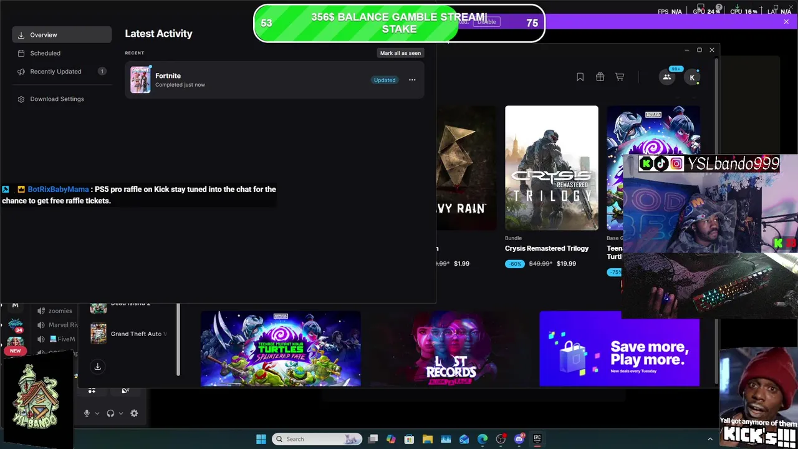The width and height of the screenshot is (798, 449).
Task: Click the Windows taskbar Search box
Action: [317, 439]
